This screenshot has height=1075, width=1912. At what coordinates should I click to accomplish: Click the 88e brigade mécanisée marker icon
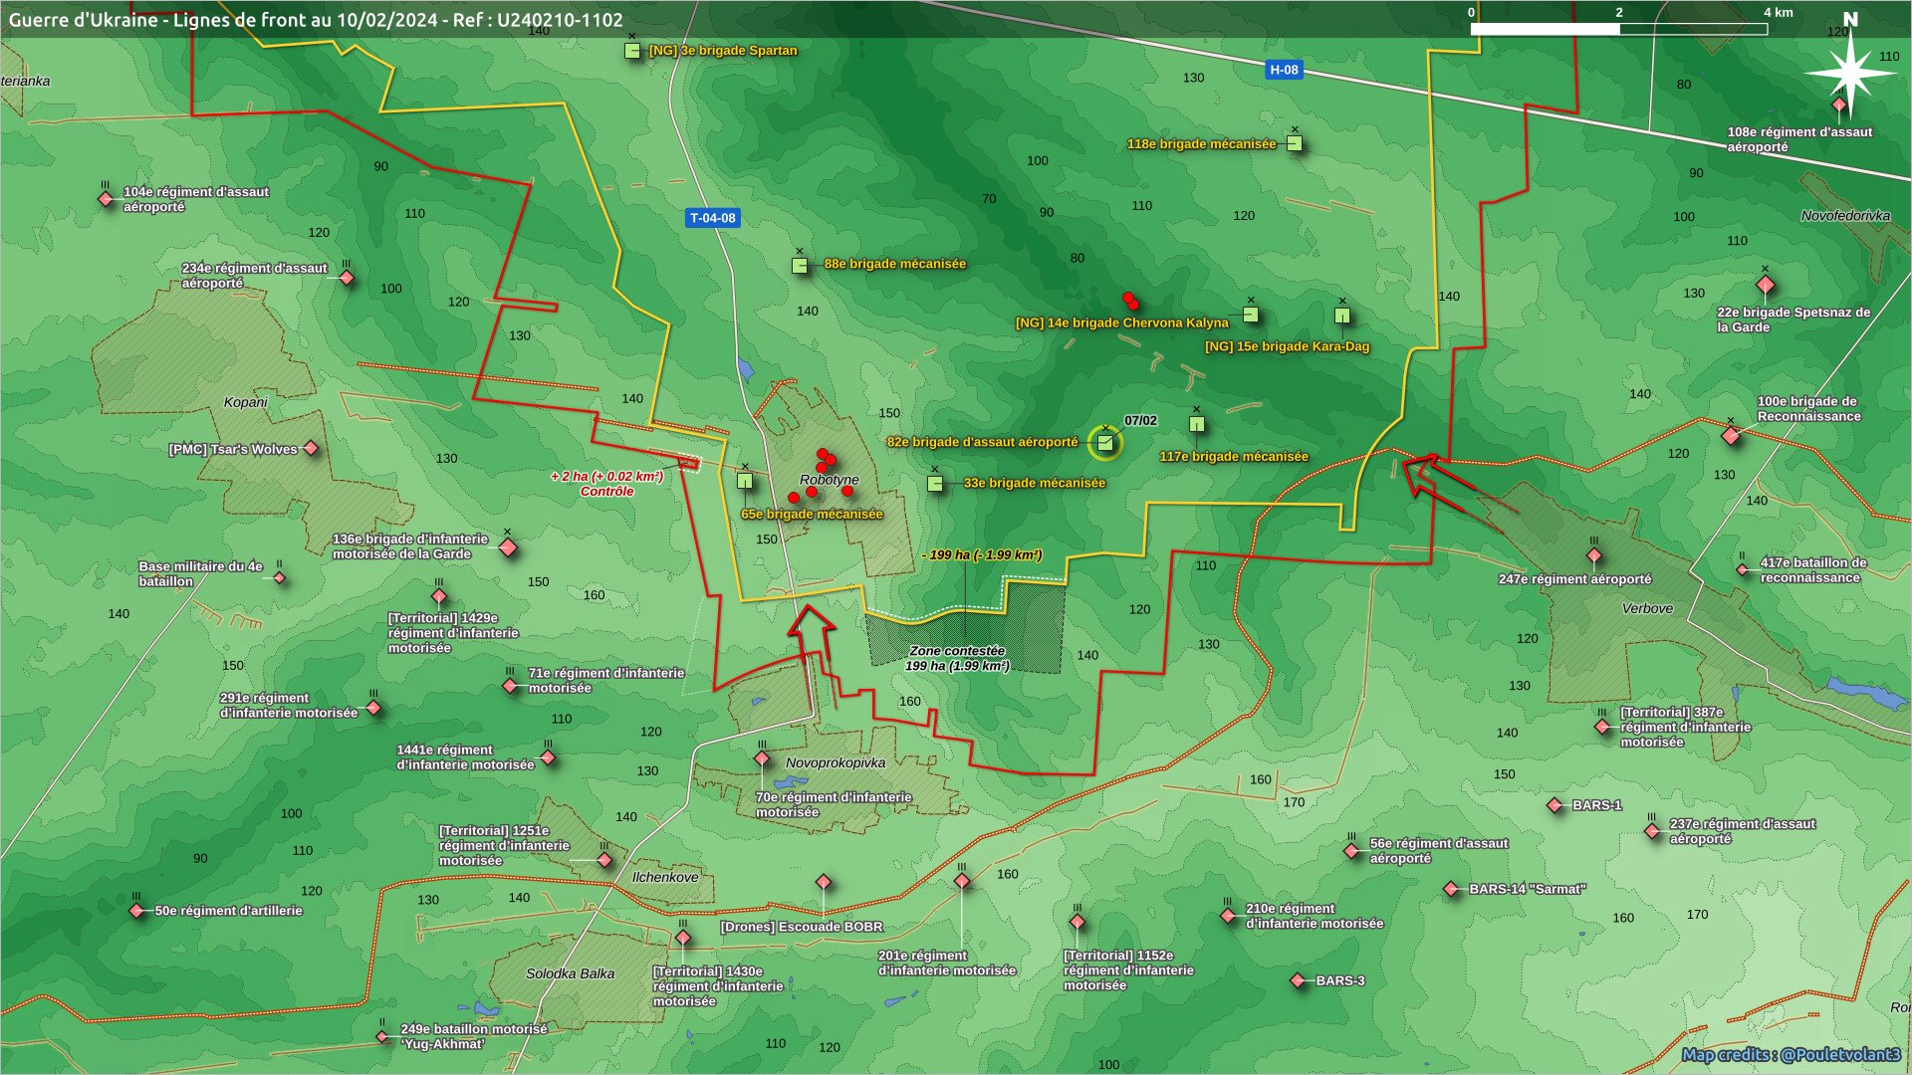pos(800,266)
